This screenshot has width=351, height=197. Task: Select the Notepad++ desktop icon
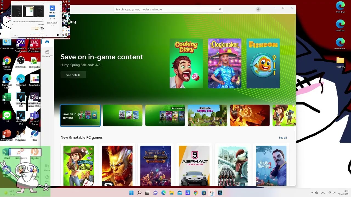(35, 62)
